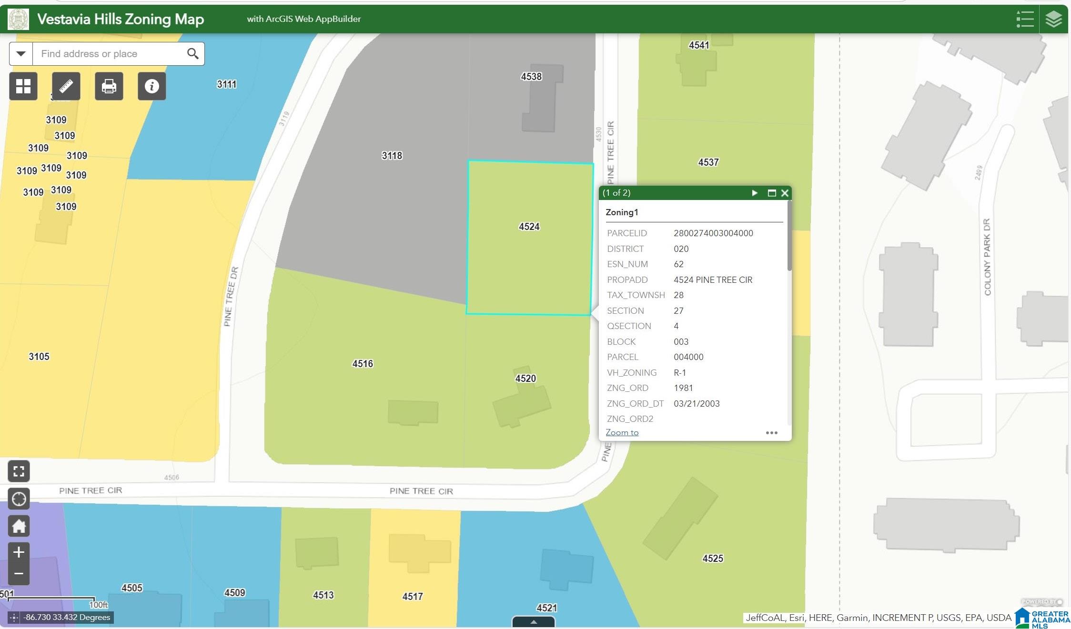Open the About info widget
This screenshot has width=1071, height=629.
pyautogui.click(x=152, y=86)
